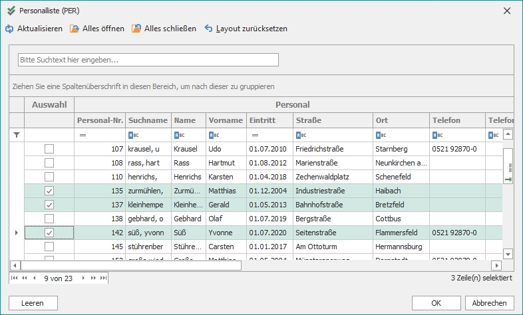
Task: Click the Alles öffnen folder icon
Action: click(75, 29)
